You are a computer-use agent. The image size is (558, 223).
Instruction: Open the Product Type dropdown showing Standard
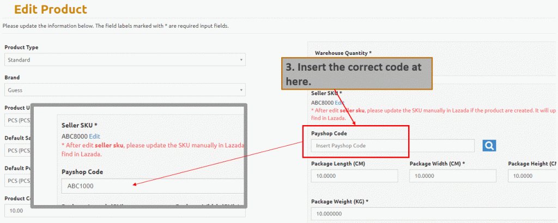tap(125, 60)
